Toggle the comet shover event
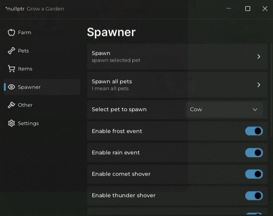The height and width of the screenshot is (216, 273). [254, 174]
